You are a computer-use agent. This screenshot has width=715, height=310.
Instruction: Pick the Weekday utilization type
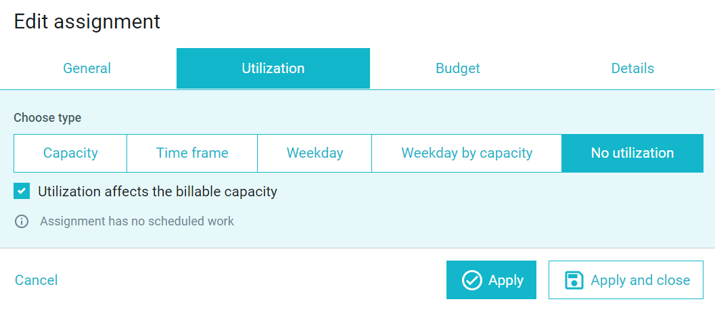(315, 153)
